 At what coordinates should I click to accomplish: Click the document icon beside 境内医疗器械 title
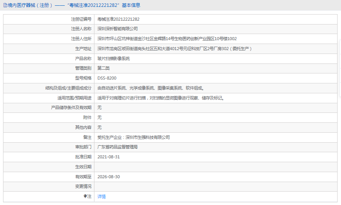point(5,5)
